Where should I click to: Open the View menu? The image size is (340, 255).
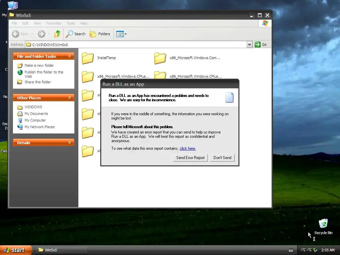pos(37,23)
